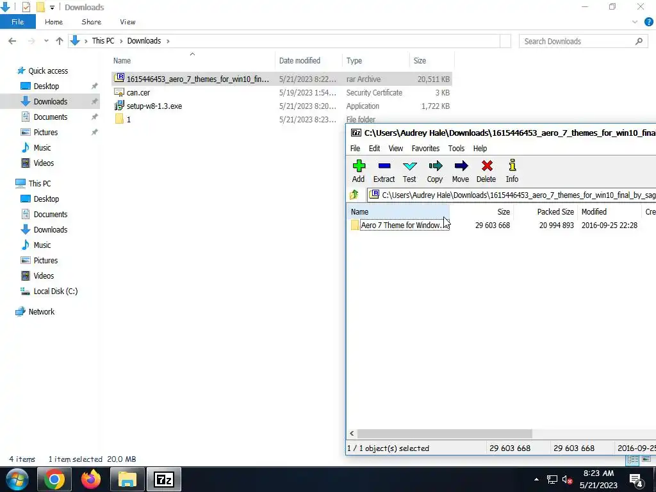The height and width of the screenshot is (492, 656).
Task: Select the aero_7_themes rar archive file
Action: pyautogui.click(x=282, y=79)
